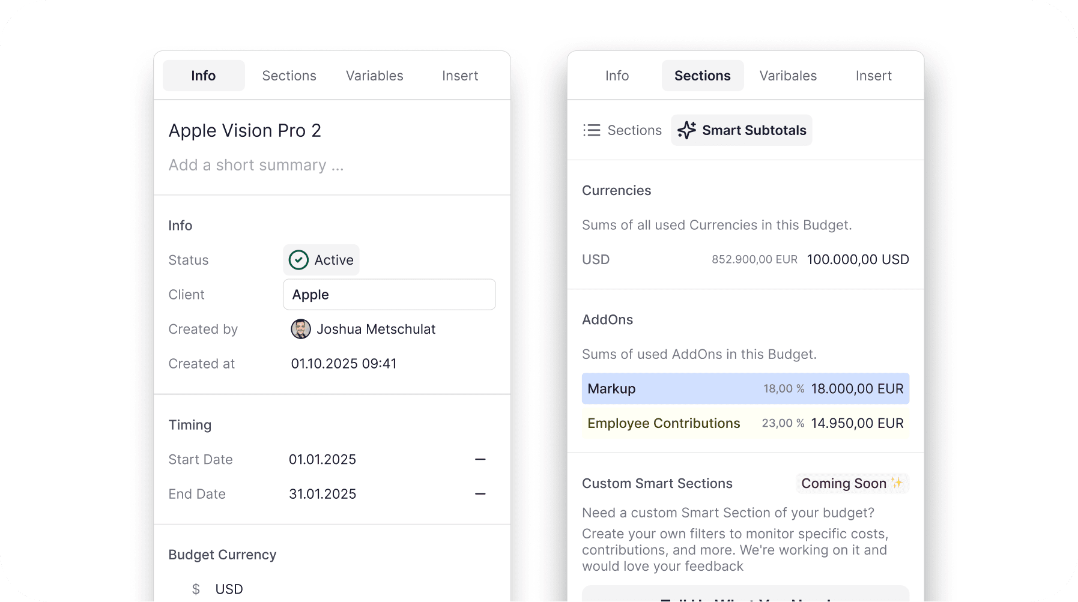Click Joshua Metschulat's avatar picture
The image size is (1078, 602).
[x=301, y=329]
